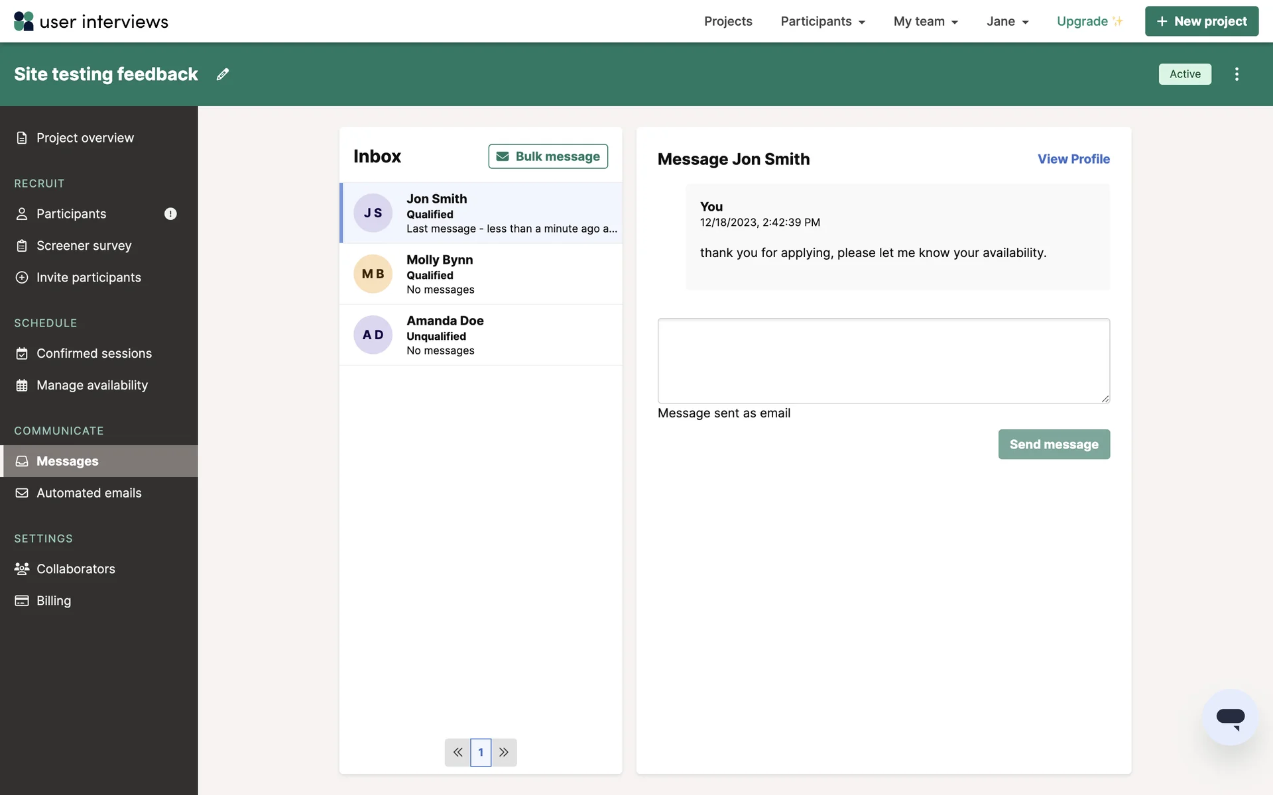Expand the My team dropdown
1273x795 pixels.
pos(926,21)
